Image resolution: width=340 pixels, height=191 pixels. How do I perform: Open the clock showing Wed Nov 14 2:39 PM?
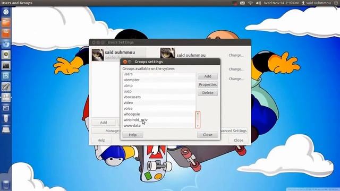[281, 3]
